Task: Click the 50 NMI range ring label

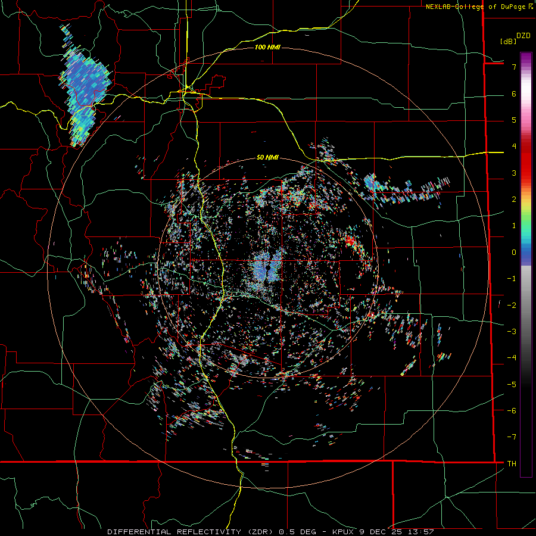Action: pos(267,157)
